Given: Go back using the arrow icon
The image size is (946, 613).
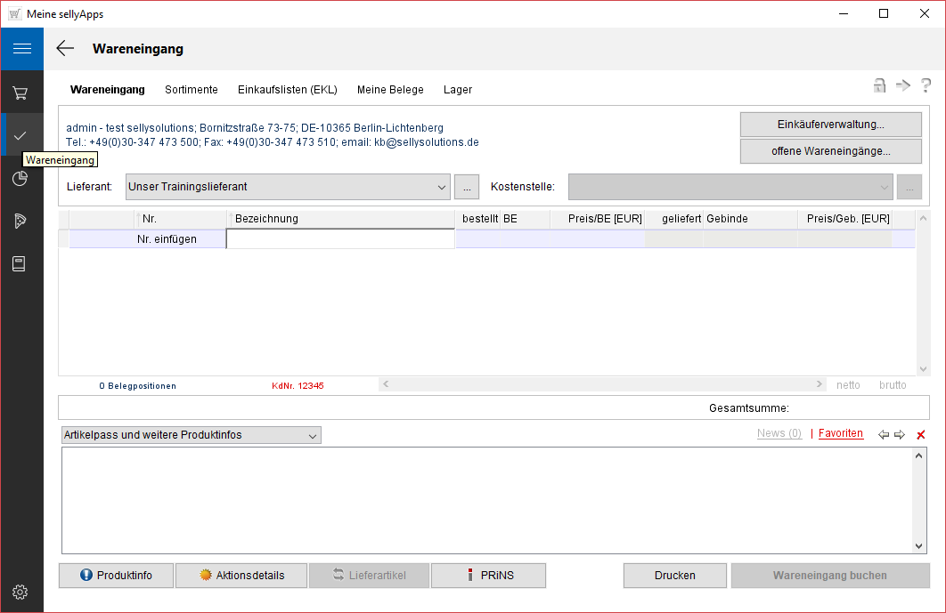Looking at the screenshot, I should [65, 49].
